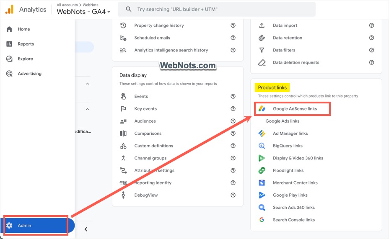Select the Merchant Center links label
The height and width of the screenshot is (239, 389).
tap(295, 183)
